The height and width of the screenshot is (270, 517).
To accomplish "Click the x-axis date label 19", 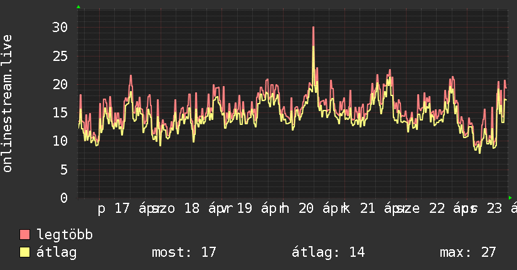I will (x=245, y=208).
